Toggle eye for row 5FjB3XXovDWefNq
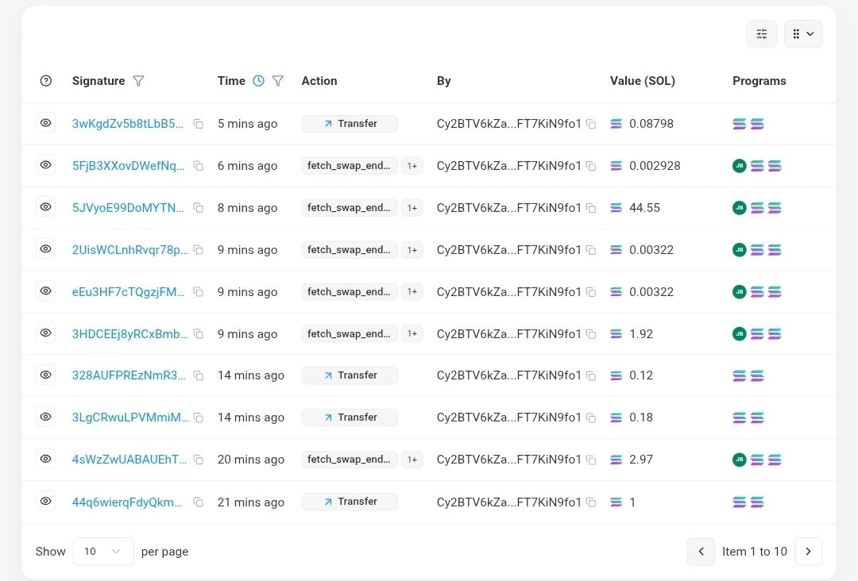Screen dimensions: 858x581 [x=46, y=165]
